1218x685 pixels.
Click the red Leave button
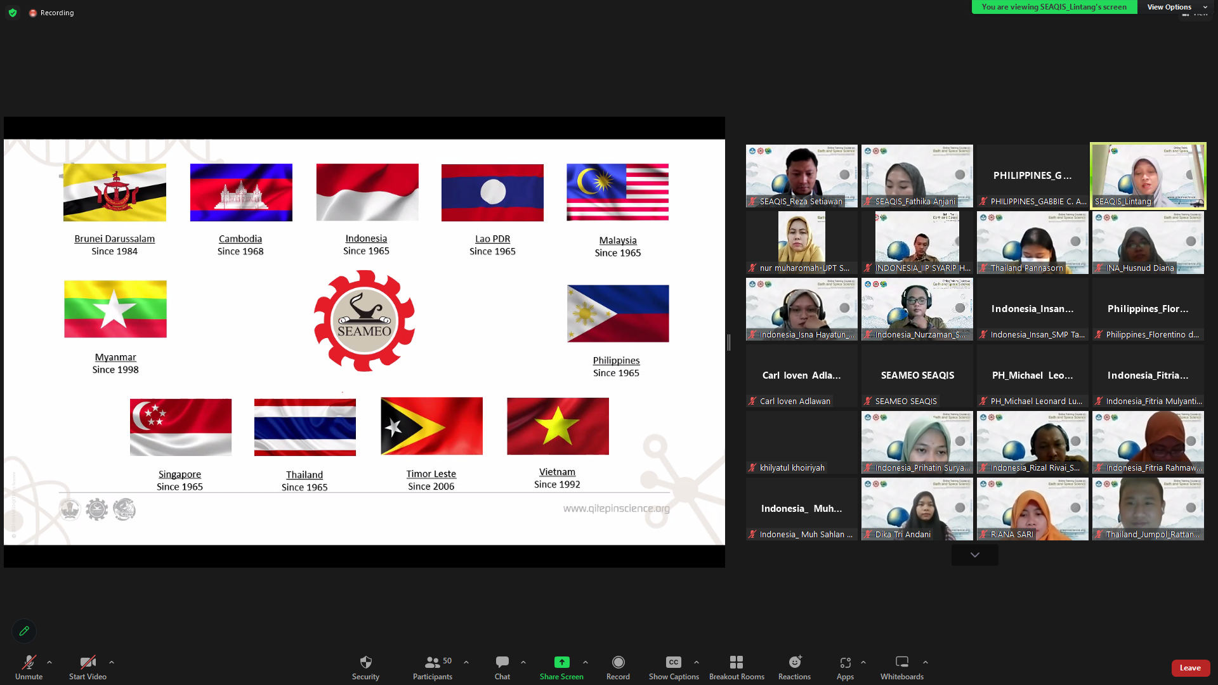[1190, 668]
